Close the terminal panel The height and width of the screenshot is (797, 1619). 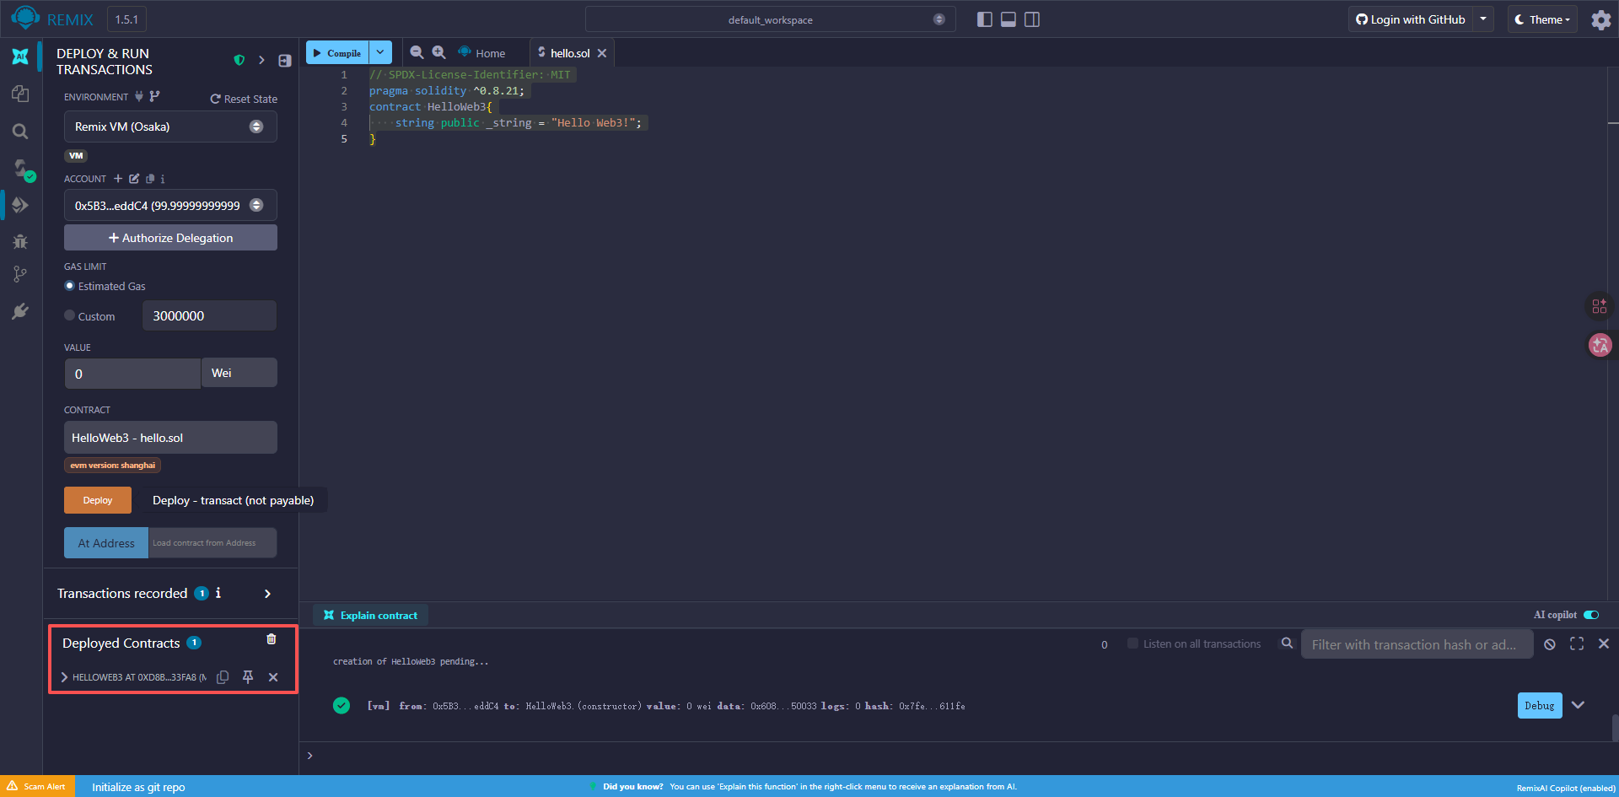point(1604,644)
